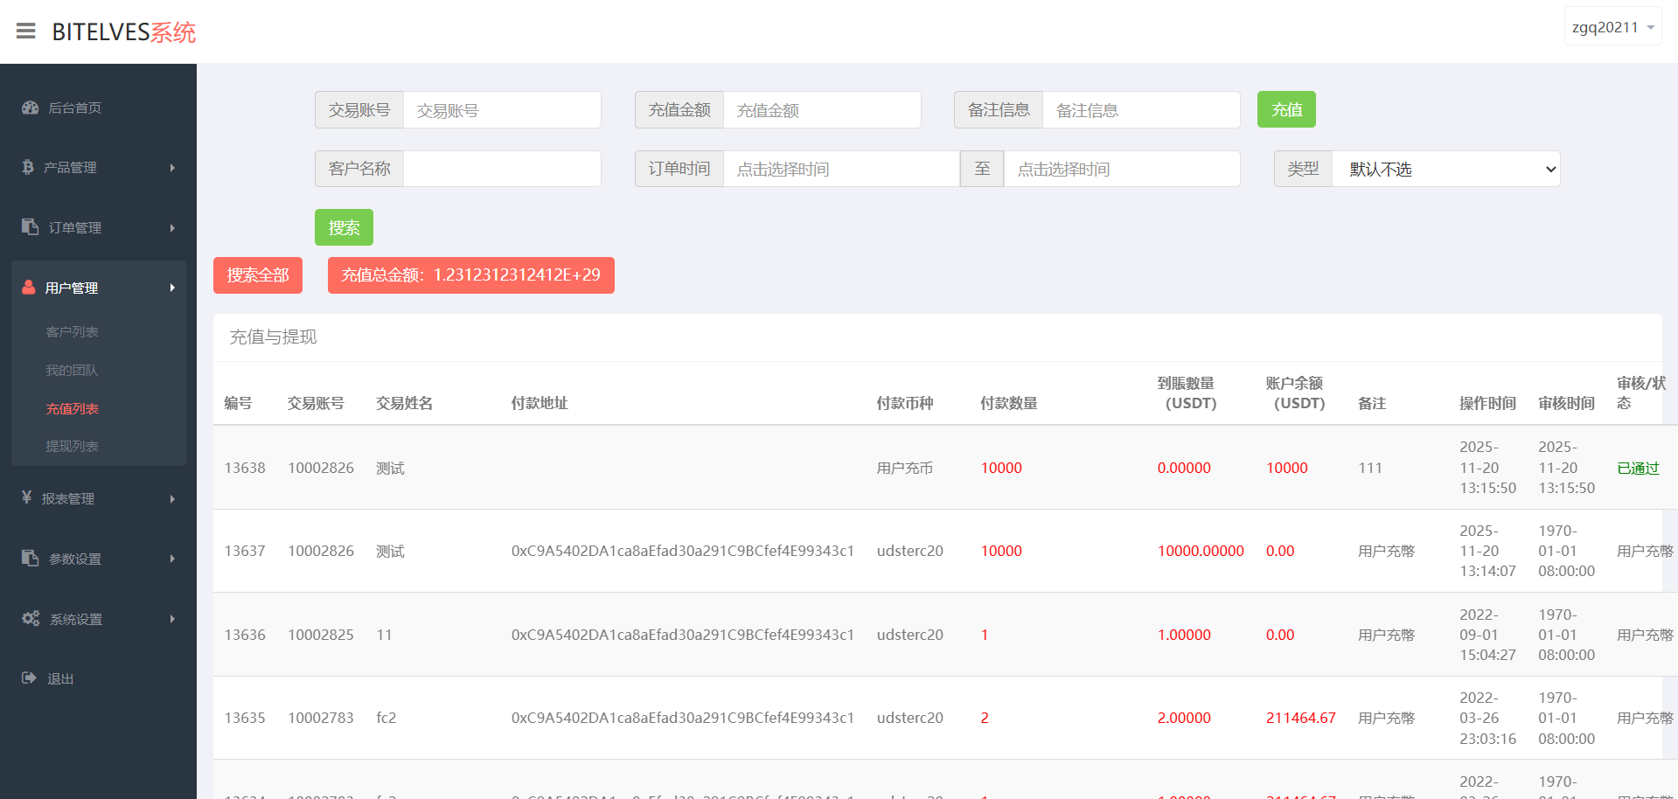The height and width of the screenshot is (799, 1678).
Task: Open 提现列表 in the sidebar
Action: [72, 447]
